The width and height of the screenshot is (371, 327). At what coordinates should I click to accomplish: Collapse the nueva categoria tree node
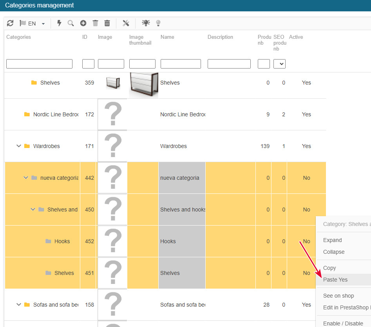coord(26,178)
